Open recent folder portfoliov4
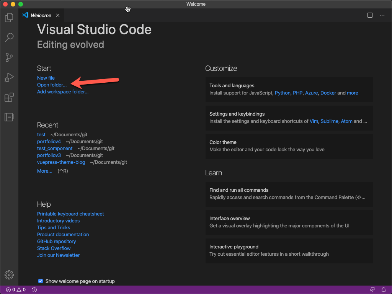392x294 pixels. tap(49, 142)
